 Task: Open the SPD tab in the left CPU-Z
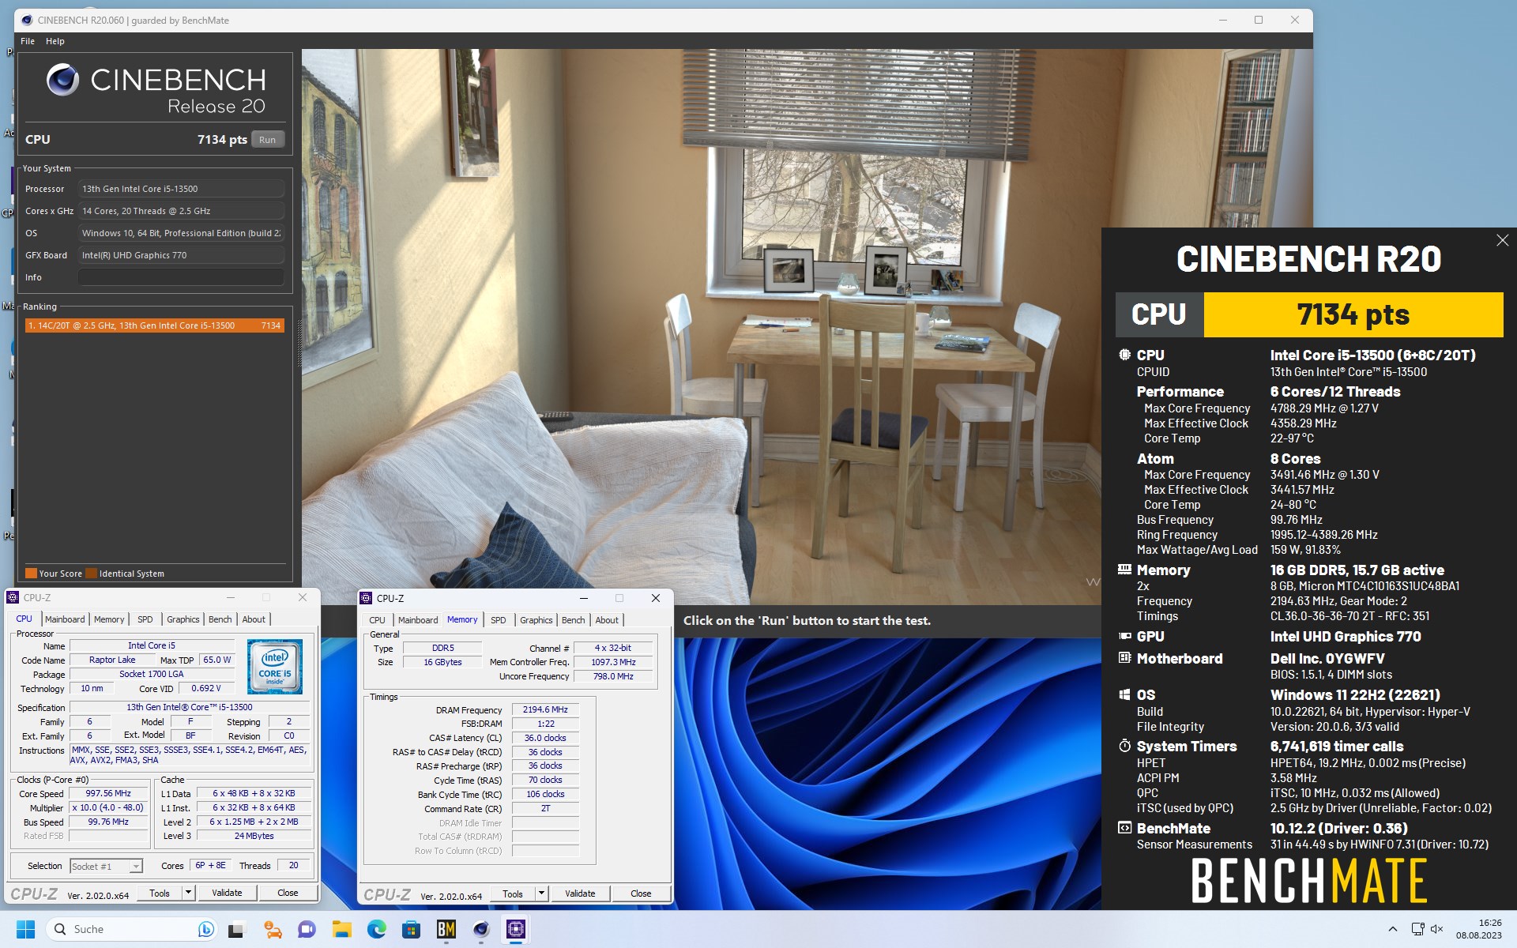(x=145, y=619)
